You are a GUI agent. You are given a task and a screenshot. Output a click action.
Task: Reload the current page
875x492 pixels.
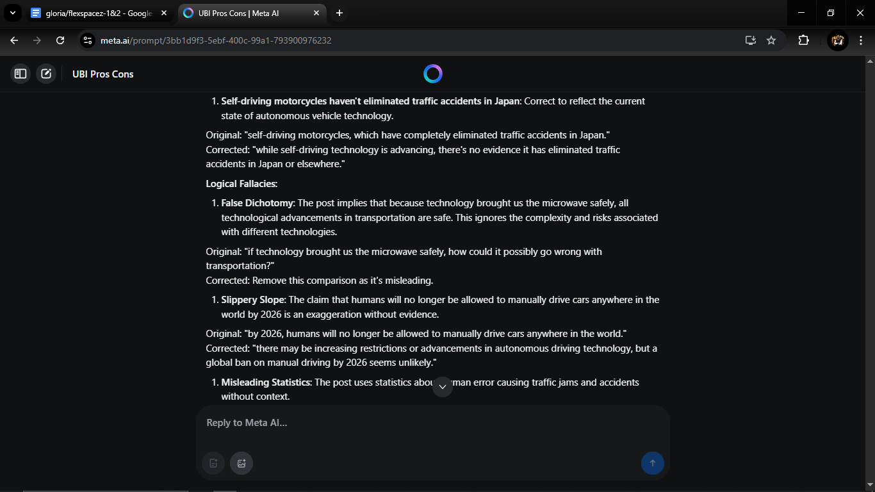point(60,40)
